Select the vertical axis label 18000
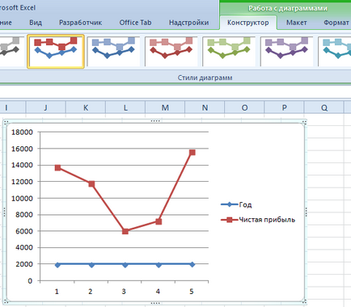The height and width of the screenshot is (307, 351). (x=22, y=132)
